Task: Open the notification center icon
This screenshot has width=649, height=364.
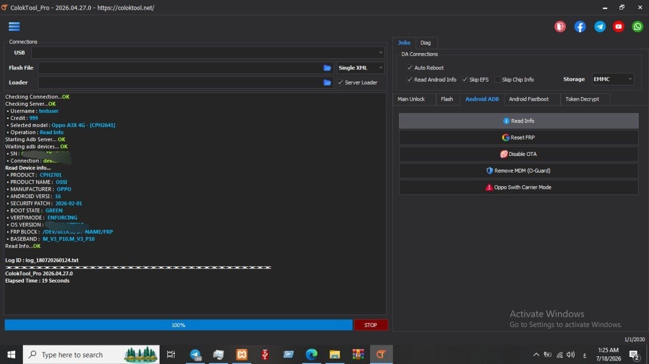Action: (634, 354)
